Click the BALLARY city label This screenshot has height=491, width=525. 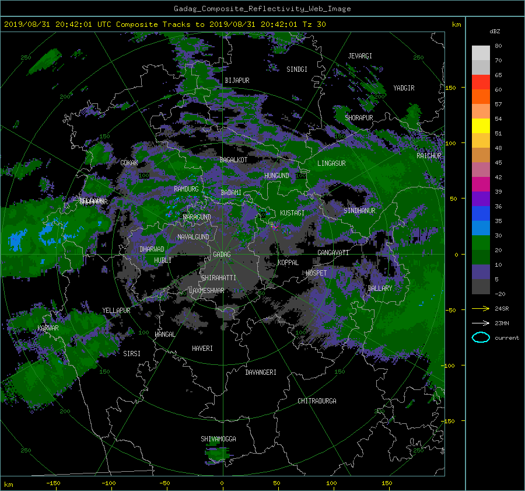(380, 288)
